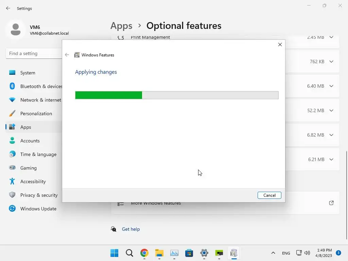Click the VM6 user avatar
The height and width of the screenshot is (261, 348).
(16, 30)
